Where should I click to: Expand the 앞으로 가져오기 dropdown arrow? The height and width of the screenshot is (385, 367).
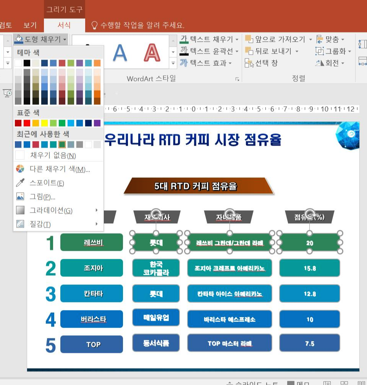(310, 39)
